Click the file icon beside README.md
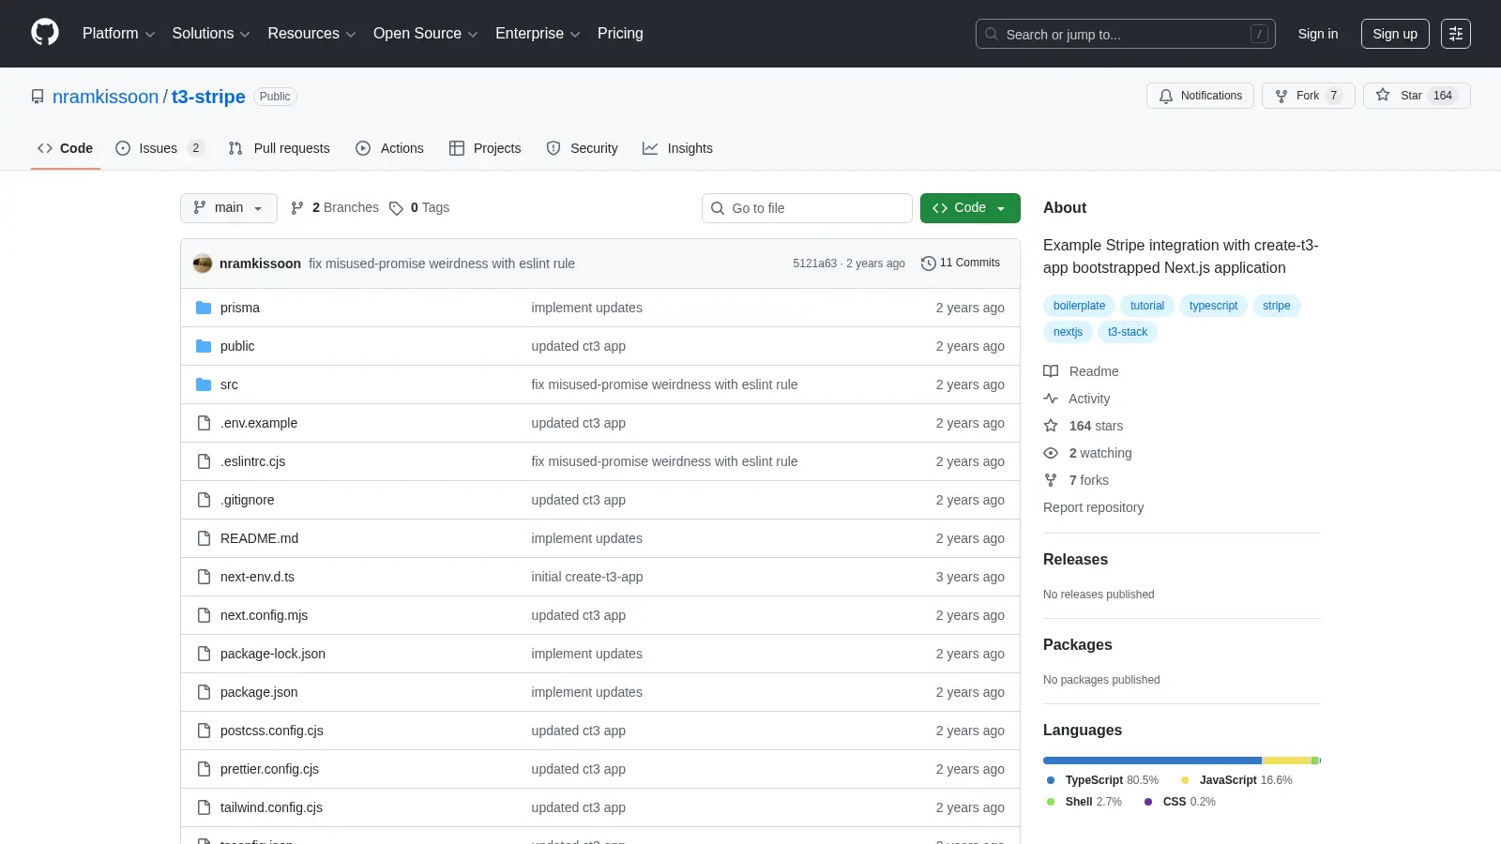The height and width of the screenshot is (844, 1501). (x=204, y=538)
